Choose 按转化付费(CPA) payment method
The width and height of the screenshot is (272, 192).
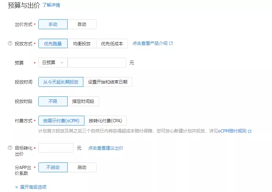[105, 121]
